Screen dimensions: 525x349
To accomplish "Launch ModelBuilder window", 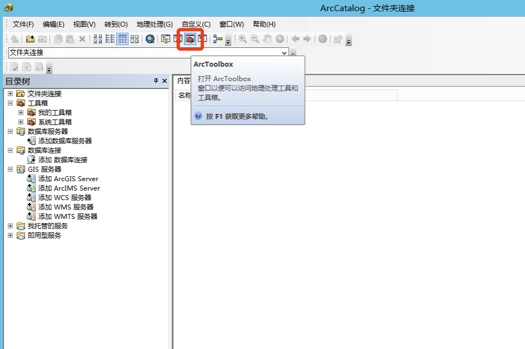I will [218, 39].
